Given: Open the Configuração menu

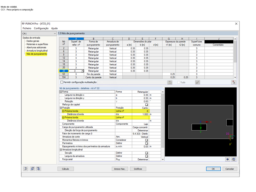Looking at the screenshot, I should coord(41,28).
